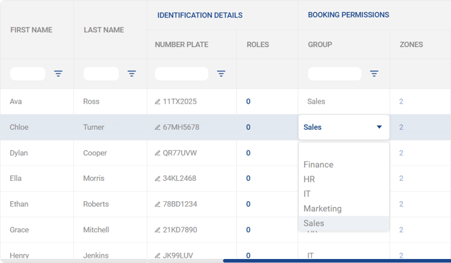Choose IT in the group list
The height and width of the screenshot is (263, 451).
344,194
